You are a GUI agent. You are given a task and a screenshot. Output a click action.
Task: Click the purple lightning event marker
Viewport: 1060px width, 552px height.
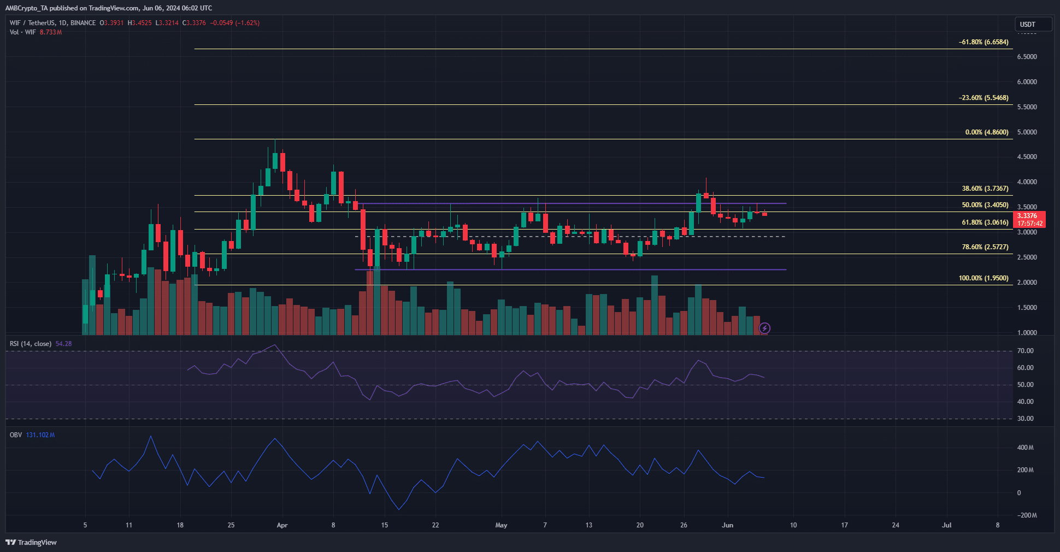pyautogui.click(x=765, y=328)
